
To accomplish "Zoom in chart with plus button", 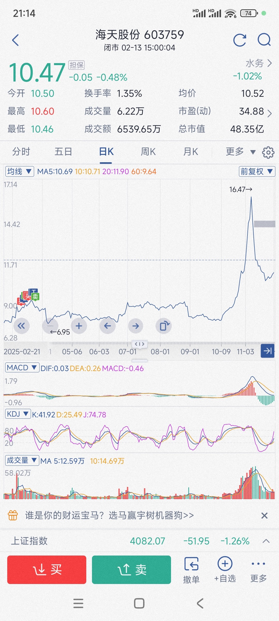I will 79,326.
